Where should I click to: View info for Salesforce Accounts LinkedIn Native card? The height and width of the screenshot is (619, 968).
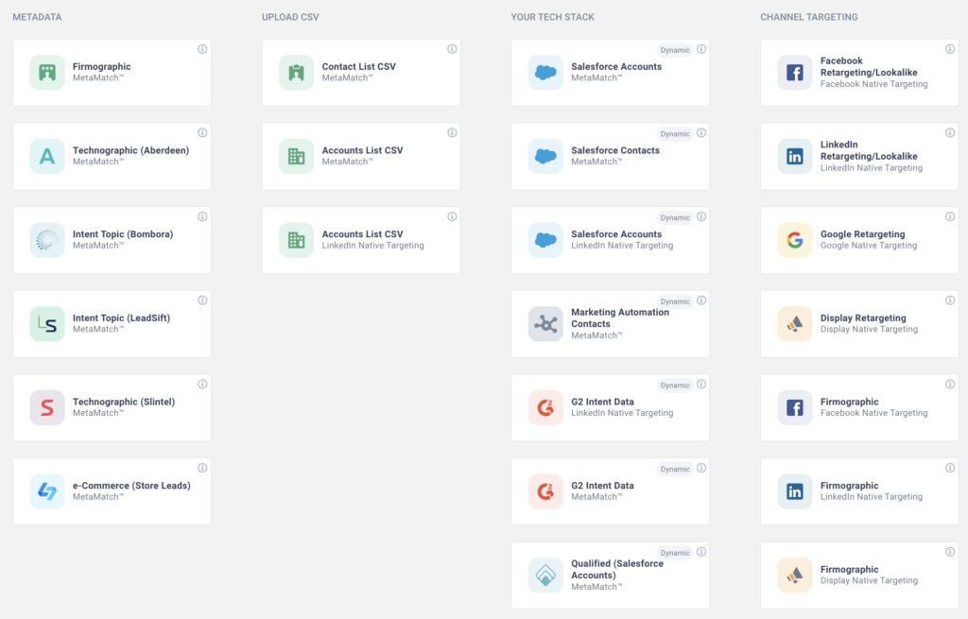(x=701, y=216)
